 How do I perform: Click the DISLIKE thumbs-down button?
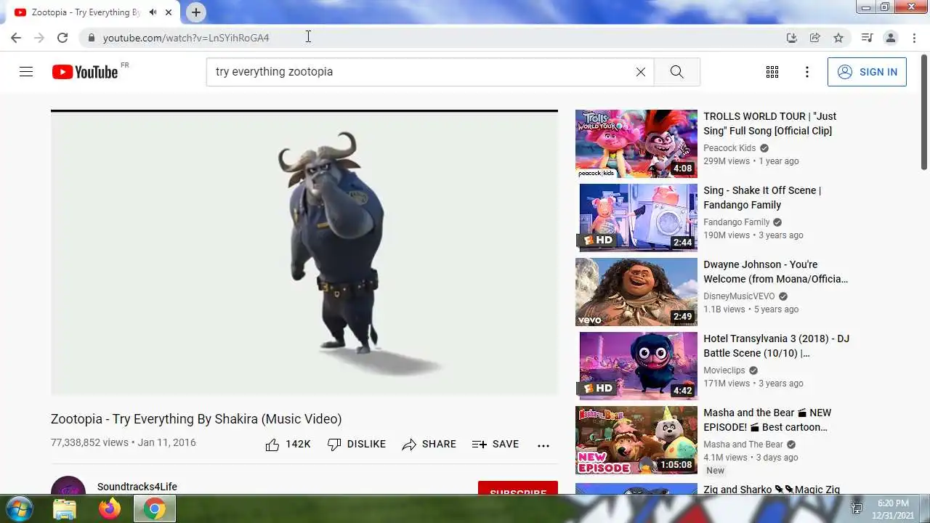(356, 445)
